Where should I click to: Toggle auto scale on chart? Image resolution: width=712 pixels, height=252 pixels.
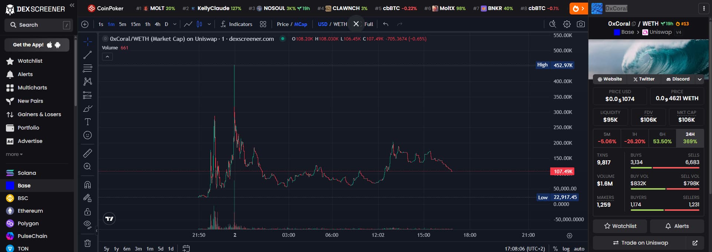tap(579, 249)
